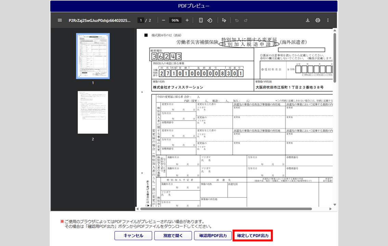Toggle the PDF sidebar menu icon
Screen dimensions: 388x246
[x=60, y=20]
